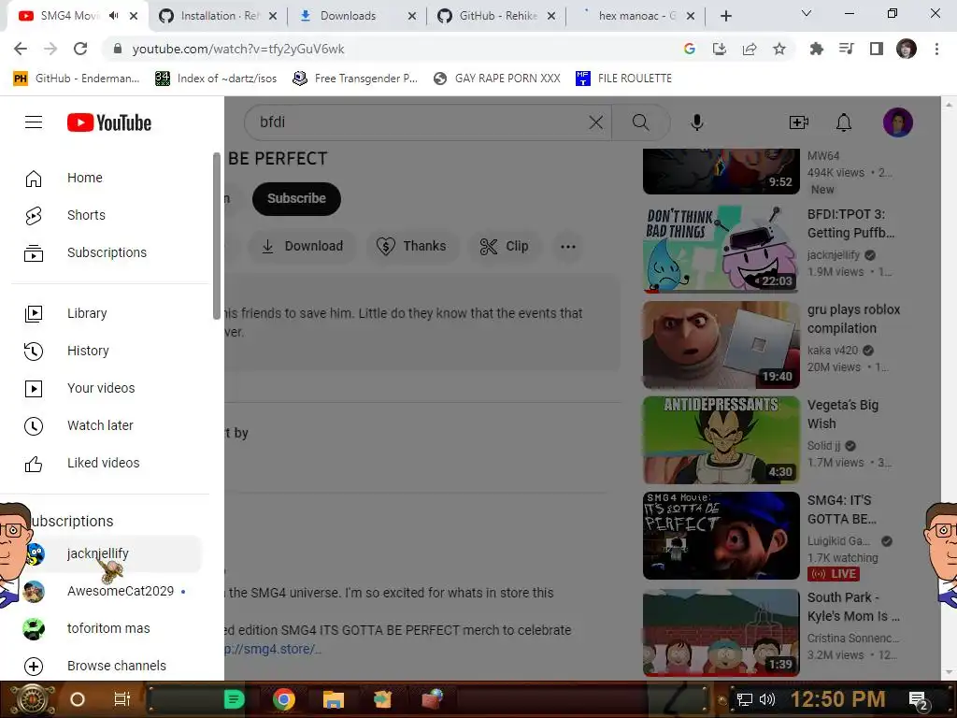Click the Clip button
Viewport: 957px width, 718px height.
504,246
